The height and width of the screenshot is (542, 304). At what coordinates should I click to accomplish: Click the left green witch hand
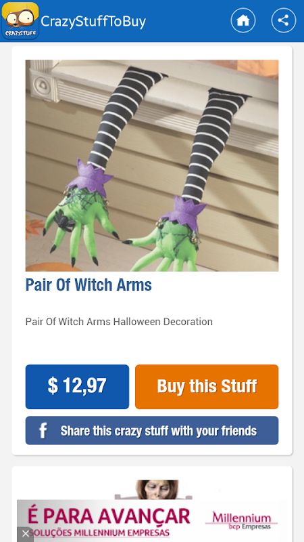point(80,226)
